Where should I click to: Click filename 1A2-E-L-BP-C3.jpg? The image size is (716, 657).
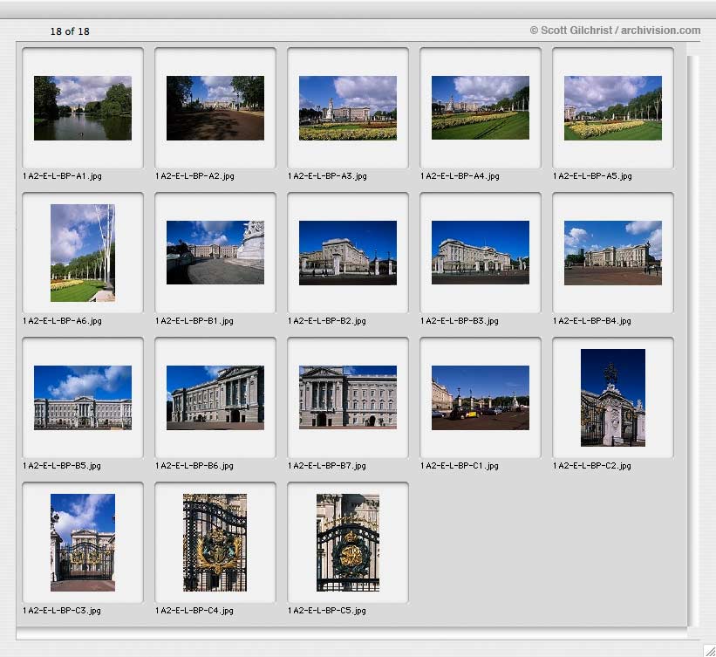click(62, 611)
